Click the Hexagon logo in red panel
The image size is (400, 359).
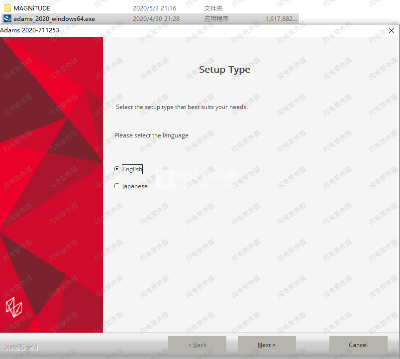tap(14, 307)
